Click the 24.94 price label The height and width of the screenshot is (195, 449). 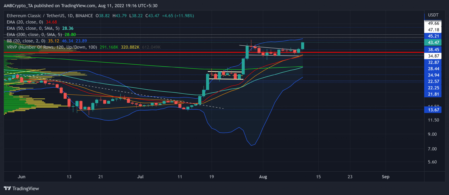pos(433,75)
